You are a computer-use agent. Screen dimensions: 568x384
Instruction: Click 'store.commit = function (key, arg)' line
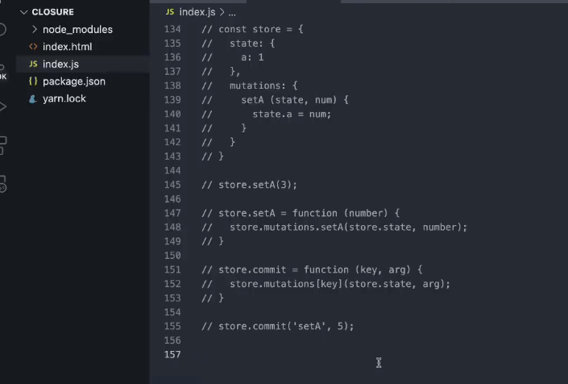point(312,269)
